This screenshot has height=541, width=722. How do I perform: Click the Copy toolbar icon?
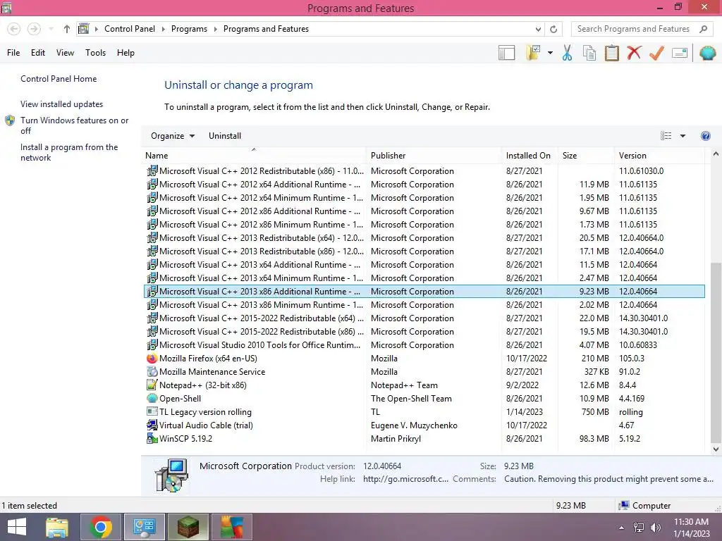tap(589, 53)
